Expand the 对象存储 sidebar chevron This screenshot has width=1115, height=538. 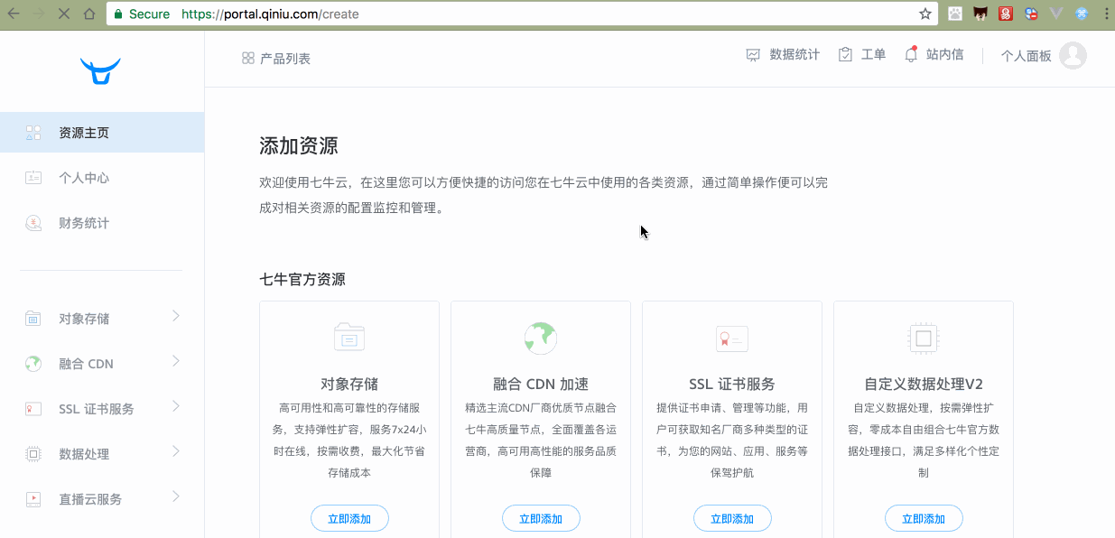click(176, 316)
